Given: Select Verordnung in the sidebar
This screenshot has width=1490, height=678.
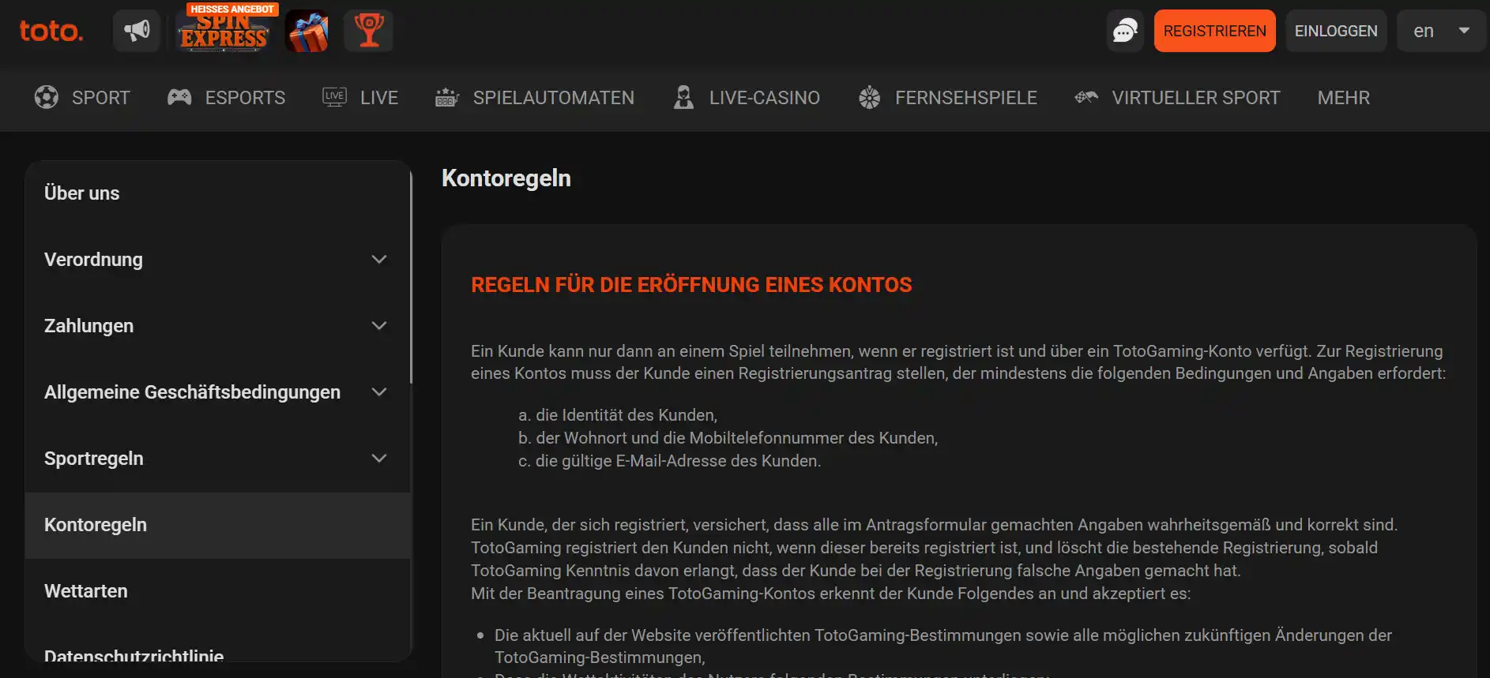Looking at the screenshot, I should pos(93,260).
